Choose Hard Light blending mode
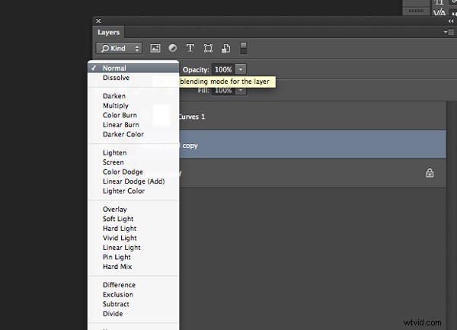 pyautogui.click(x=133, y=229)
